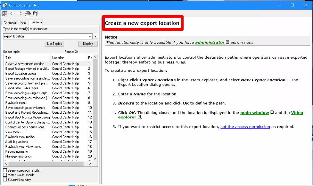313x186 pixels.
Task: Open the Options icon dropdown arrow
Action: coord(38,13)
